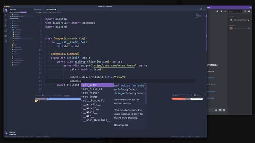Screen dimensions: 255x143
Task: Choose __init_subclass__ from autocomplete list
Action: coord(97,120)
